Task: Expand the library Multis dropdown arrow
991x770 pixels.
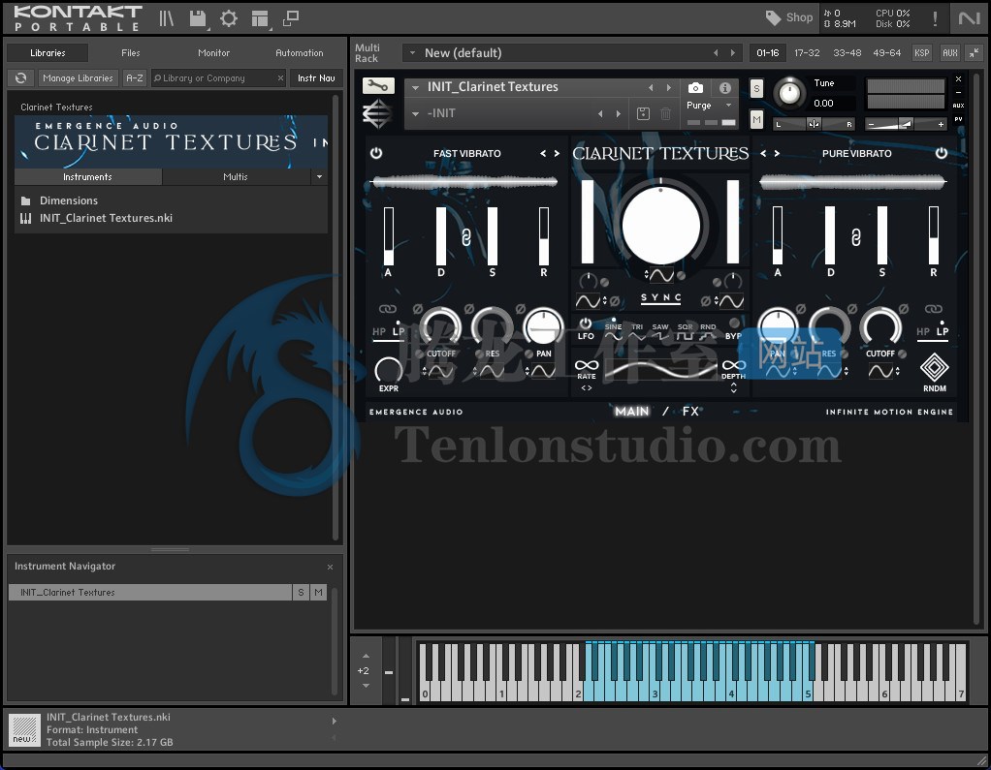Action: pos(319,177)
